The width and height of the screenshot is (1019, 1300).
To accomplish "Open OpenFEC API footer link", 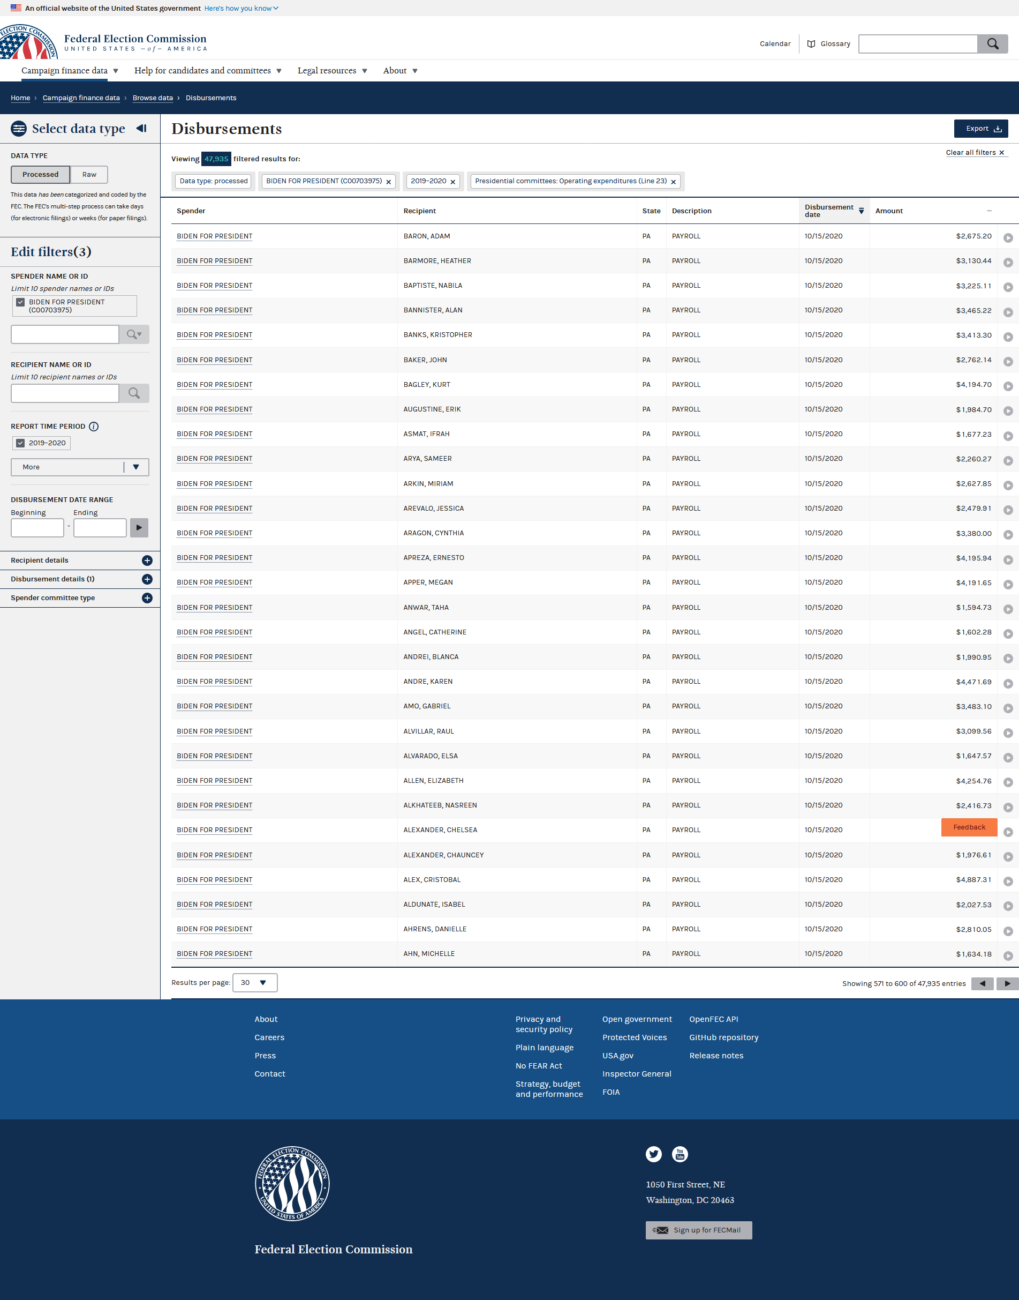I will [714, 1019].
